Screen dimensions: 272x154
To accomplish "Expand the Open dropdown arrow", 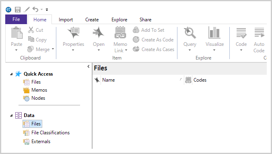I will 99,50.
